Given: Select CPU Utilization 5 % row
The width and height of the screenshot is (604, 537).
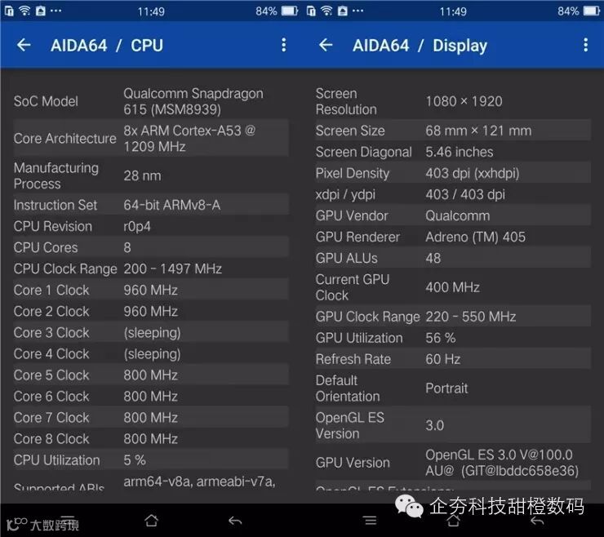Looking at the screenshot, I should (x=151, y=460).
